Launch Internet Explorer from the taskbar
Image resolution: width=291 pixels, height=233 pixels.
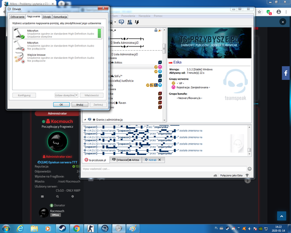[x=20, y=228]
